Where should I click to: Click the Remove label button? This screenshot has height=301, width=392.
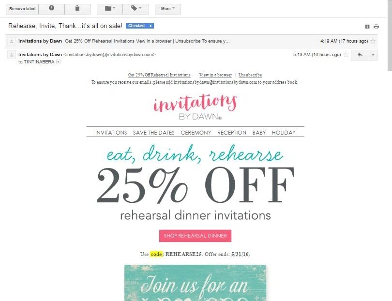pyautogui.click(x=22, y=9)
